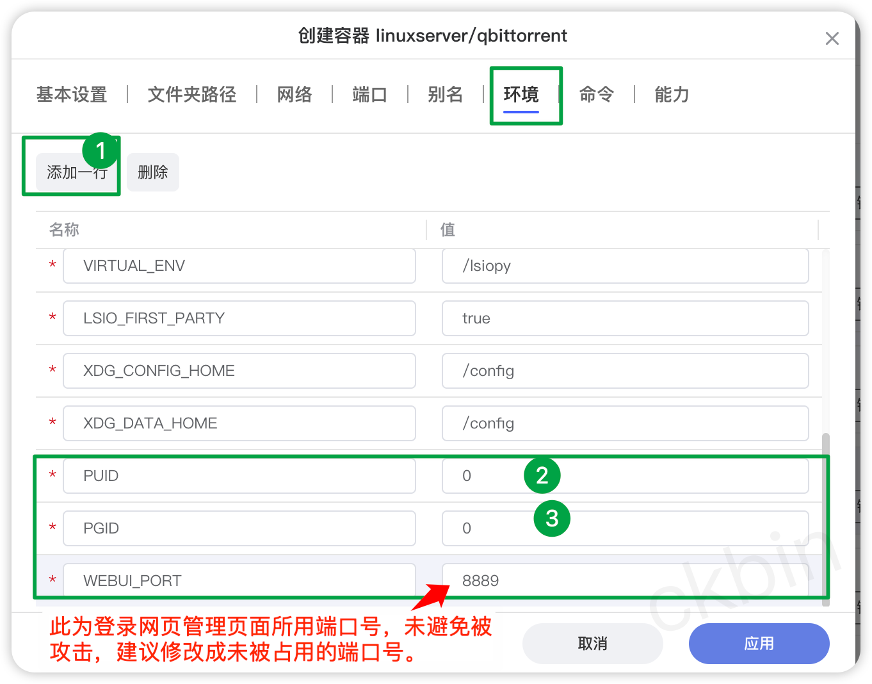Screen dimensions: 872x684
Task: Click the 添加一行 button
Action: [77, 172]
